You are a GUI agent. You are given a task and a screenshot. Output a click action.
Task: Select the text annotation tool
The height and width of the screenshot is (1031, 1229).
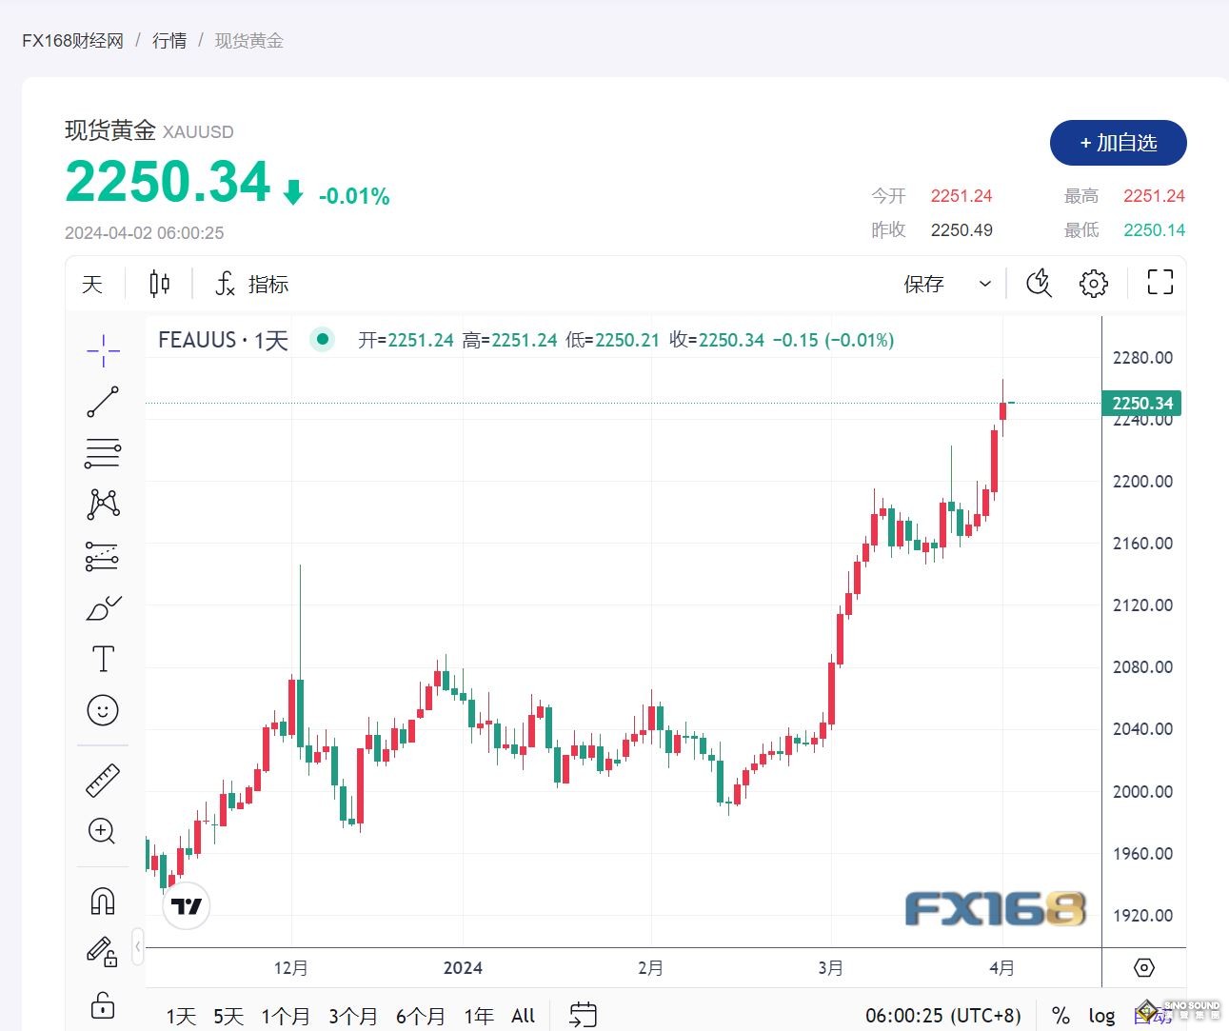coord(103,657)
